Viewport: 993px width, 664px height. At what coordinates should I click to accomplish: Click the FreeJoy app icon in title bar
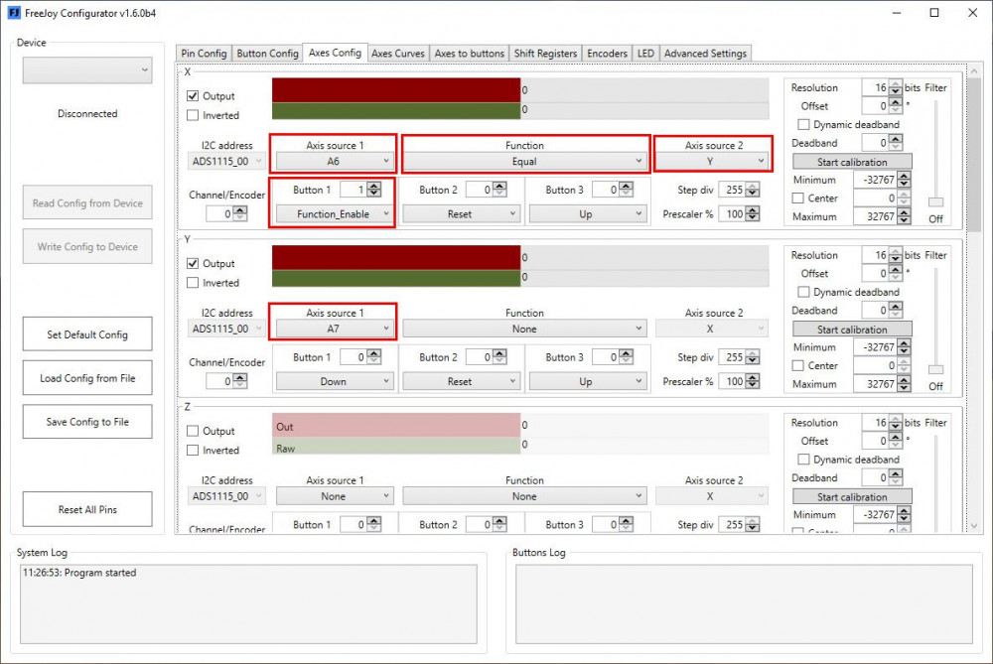click(x=14, y=13)
